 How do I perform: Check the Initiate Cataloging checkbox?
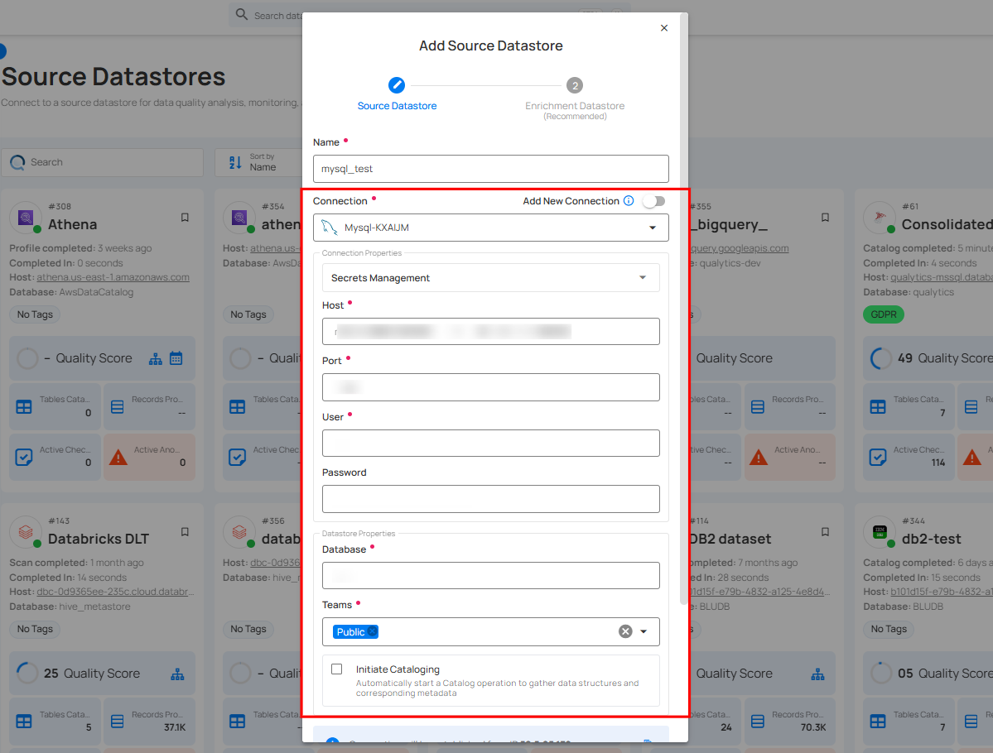tap(335, 669)
